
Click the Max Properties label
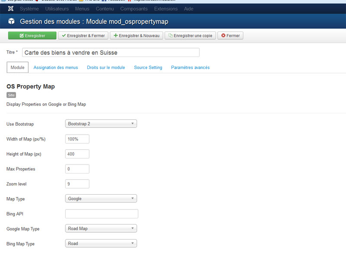click(x=21, y=169)
